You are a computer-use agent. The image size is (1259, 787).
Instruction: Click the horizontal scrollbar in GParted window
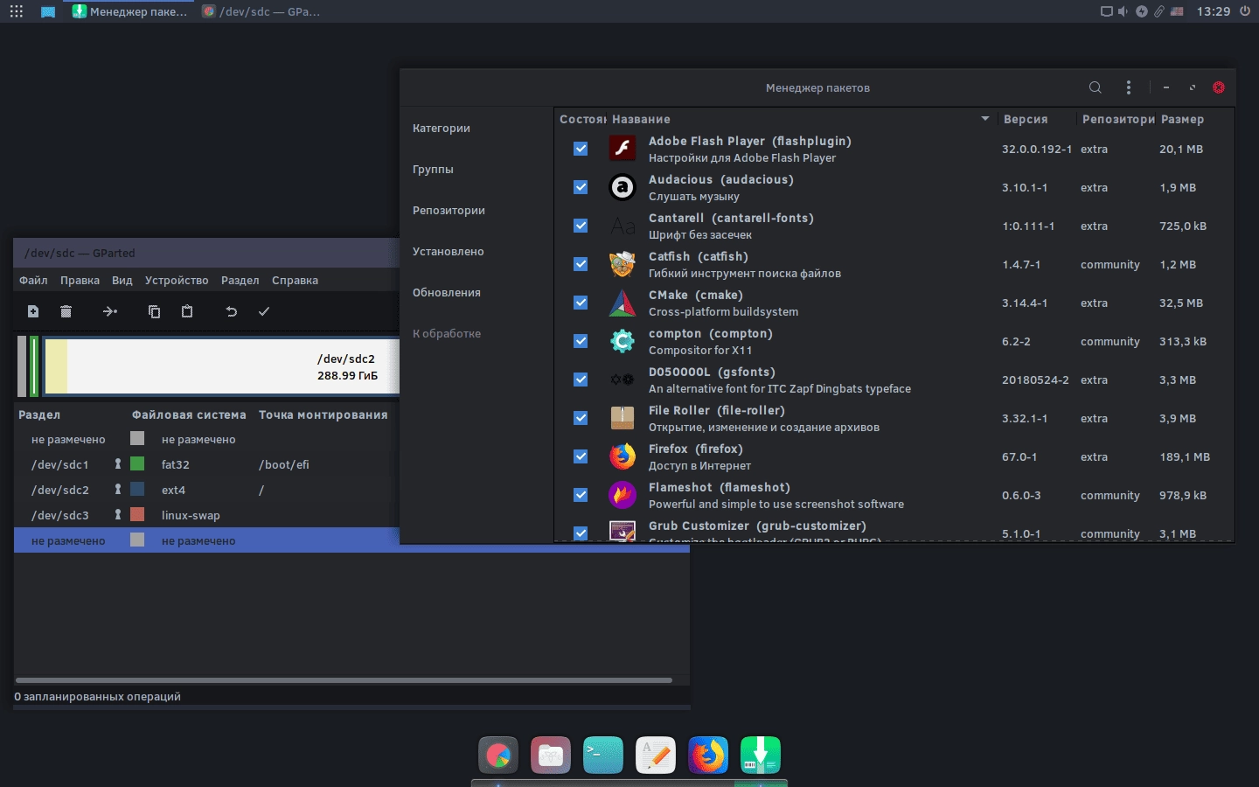click(344, 679)
